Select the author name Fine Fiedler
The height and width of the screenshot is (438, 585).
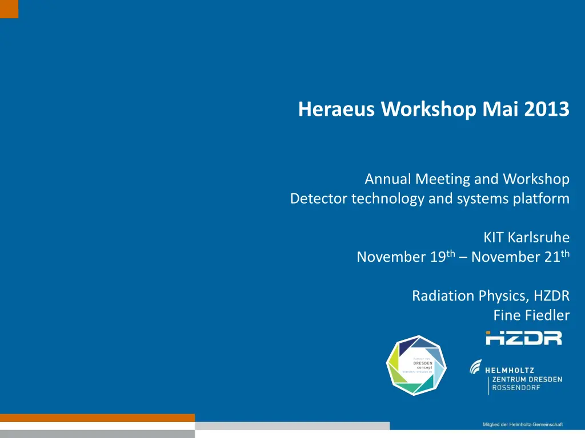pos(531,315)
